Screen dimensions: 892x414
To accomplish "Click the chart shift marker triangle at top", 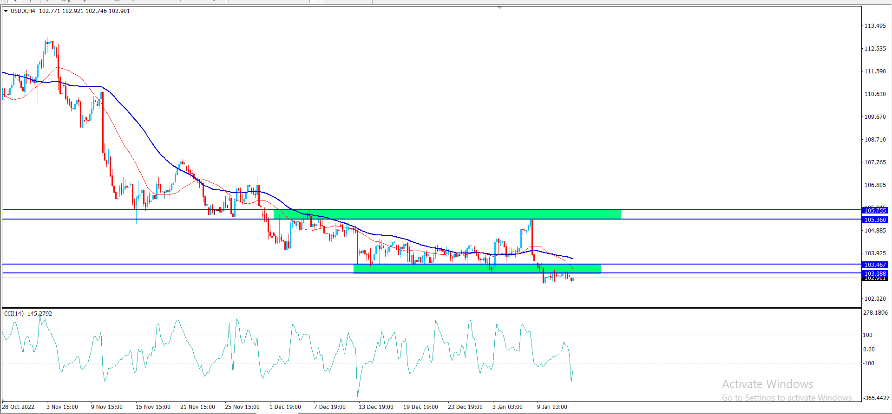I will [x=499, y=8].
